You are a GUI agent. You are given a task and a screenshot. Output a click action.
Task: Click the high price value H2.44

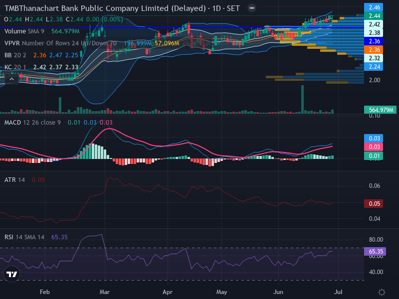click(34, 19)
